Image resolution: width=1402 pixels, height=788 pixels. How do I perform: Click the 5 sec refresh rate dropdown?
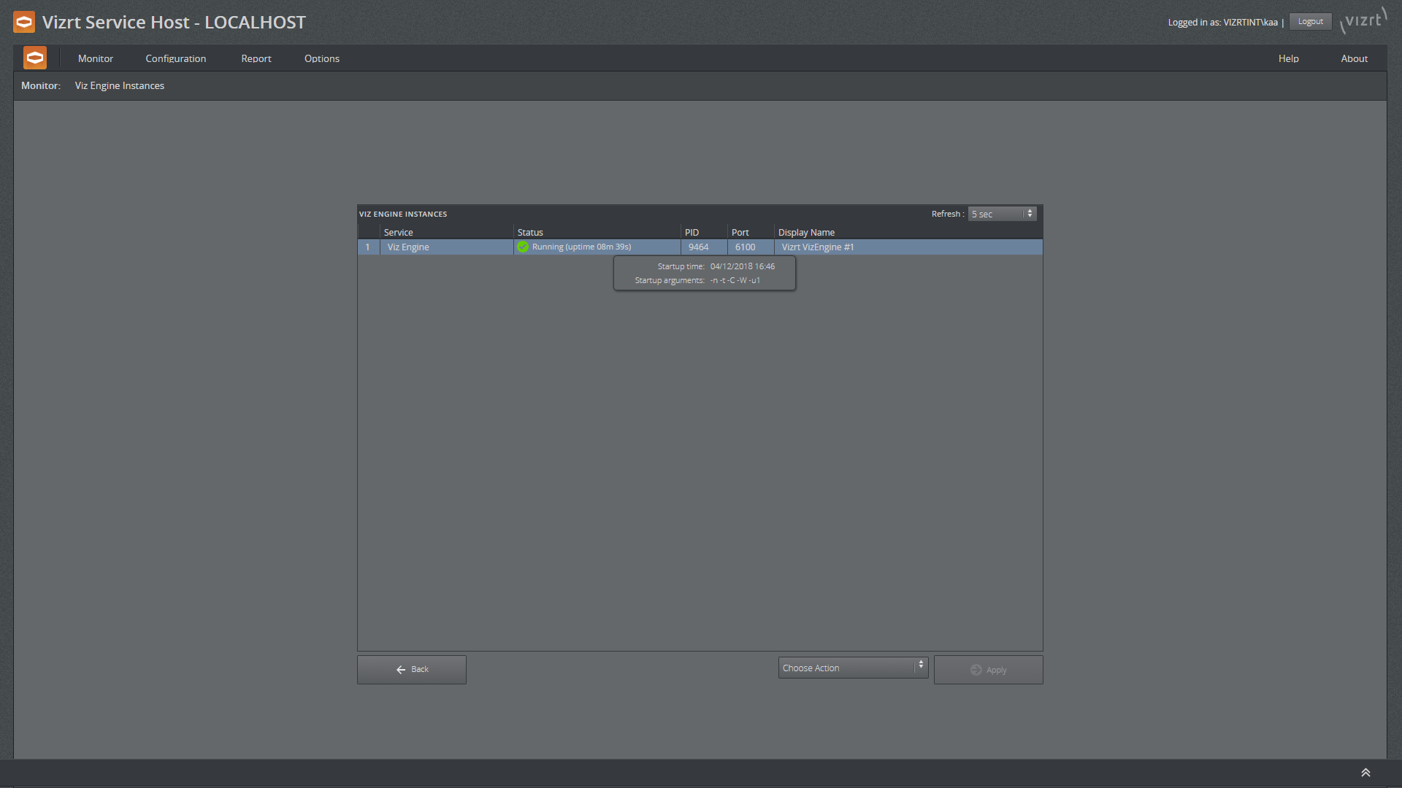[x=1001, y=214]
